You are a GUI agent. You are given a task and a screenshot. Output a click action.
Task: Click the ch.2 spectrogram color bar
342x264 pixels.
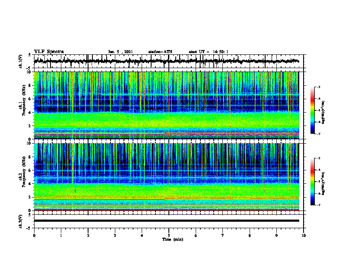(x=312, y=182)
